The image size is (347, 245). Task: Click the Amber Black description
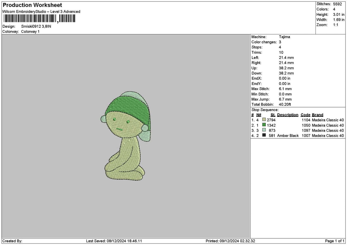pyautogui.click(x=288, y=136)
